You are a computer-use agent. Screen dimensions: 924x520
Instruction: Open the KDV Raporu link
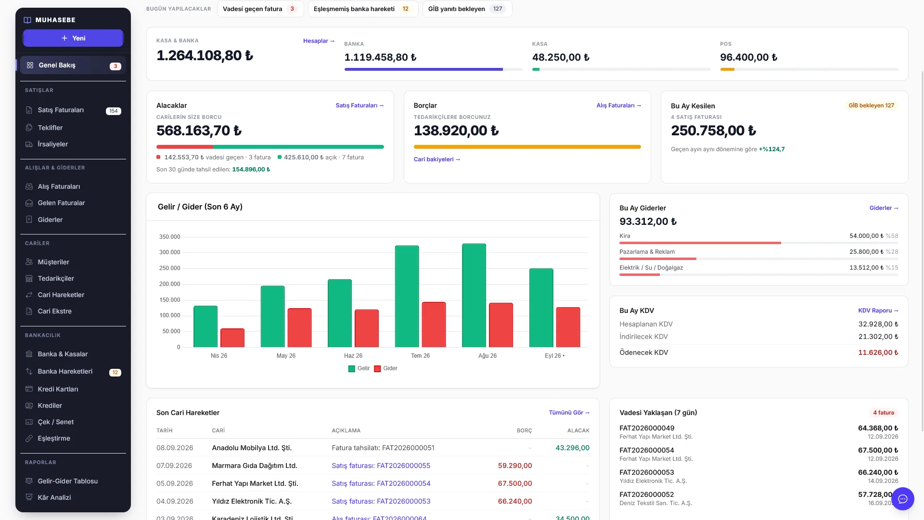(878, 311)
